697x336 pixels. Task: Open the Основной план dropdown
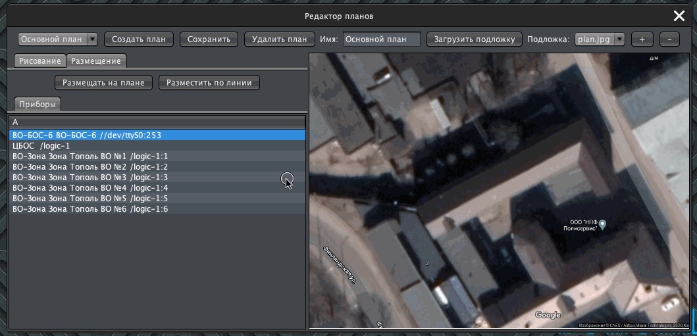click(58, 39)
